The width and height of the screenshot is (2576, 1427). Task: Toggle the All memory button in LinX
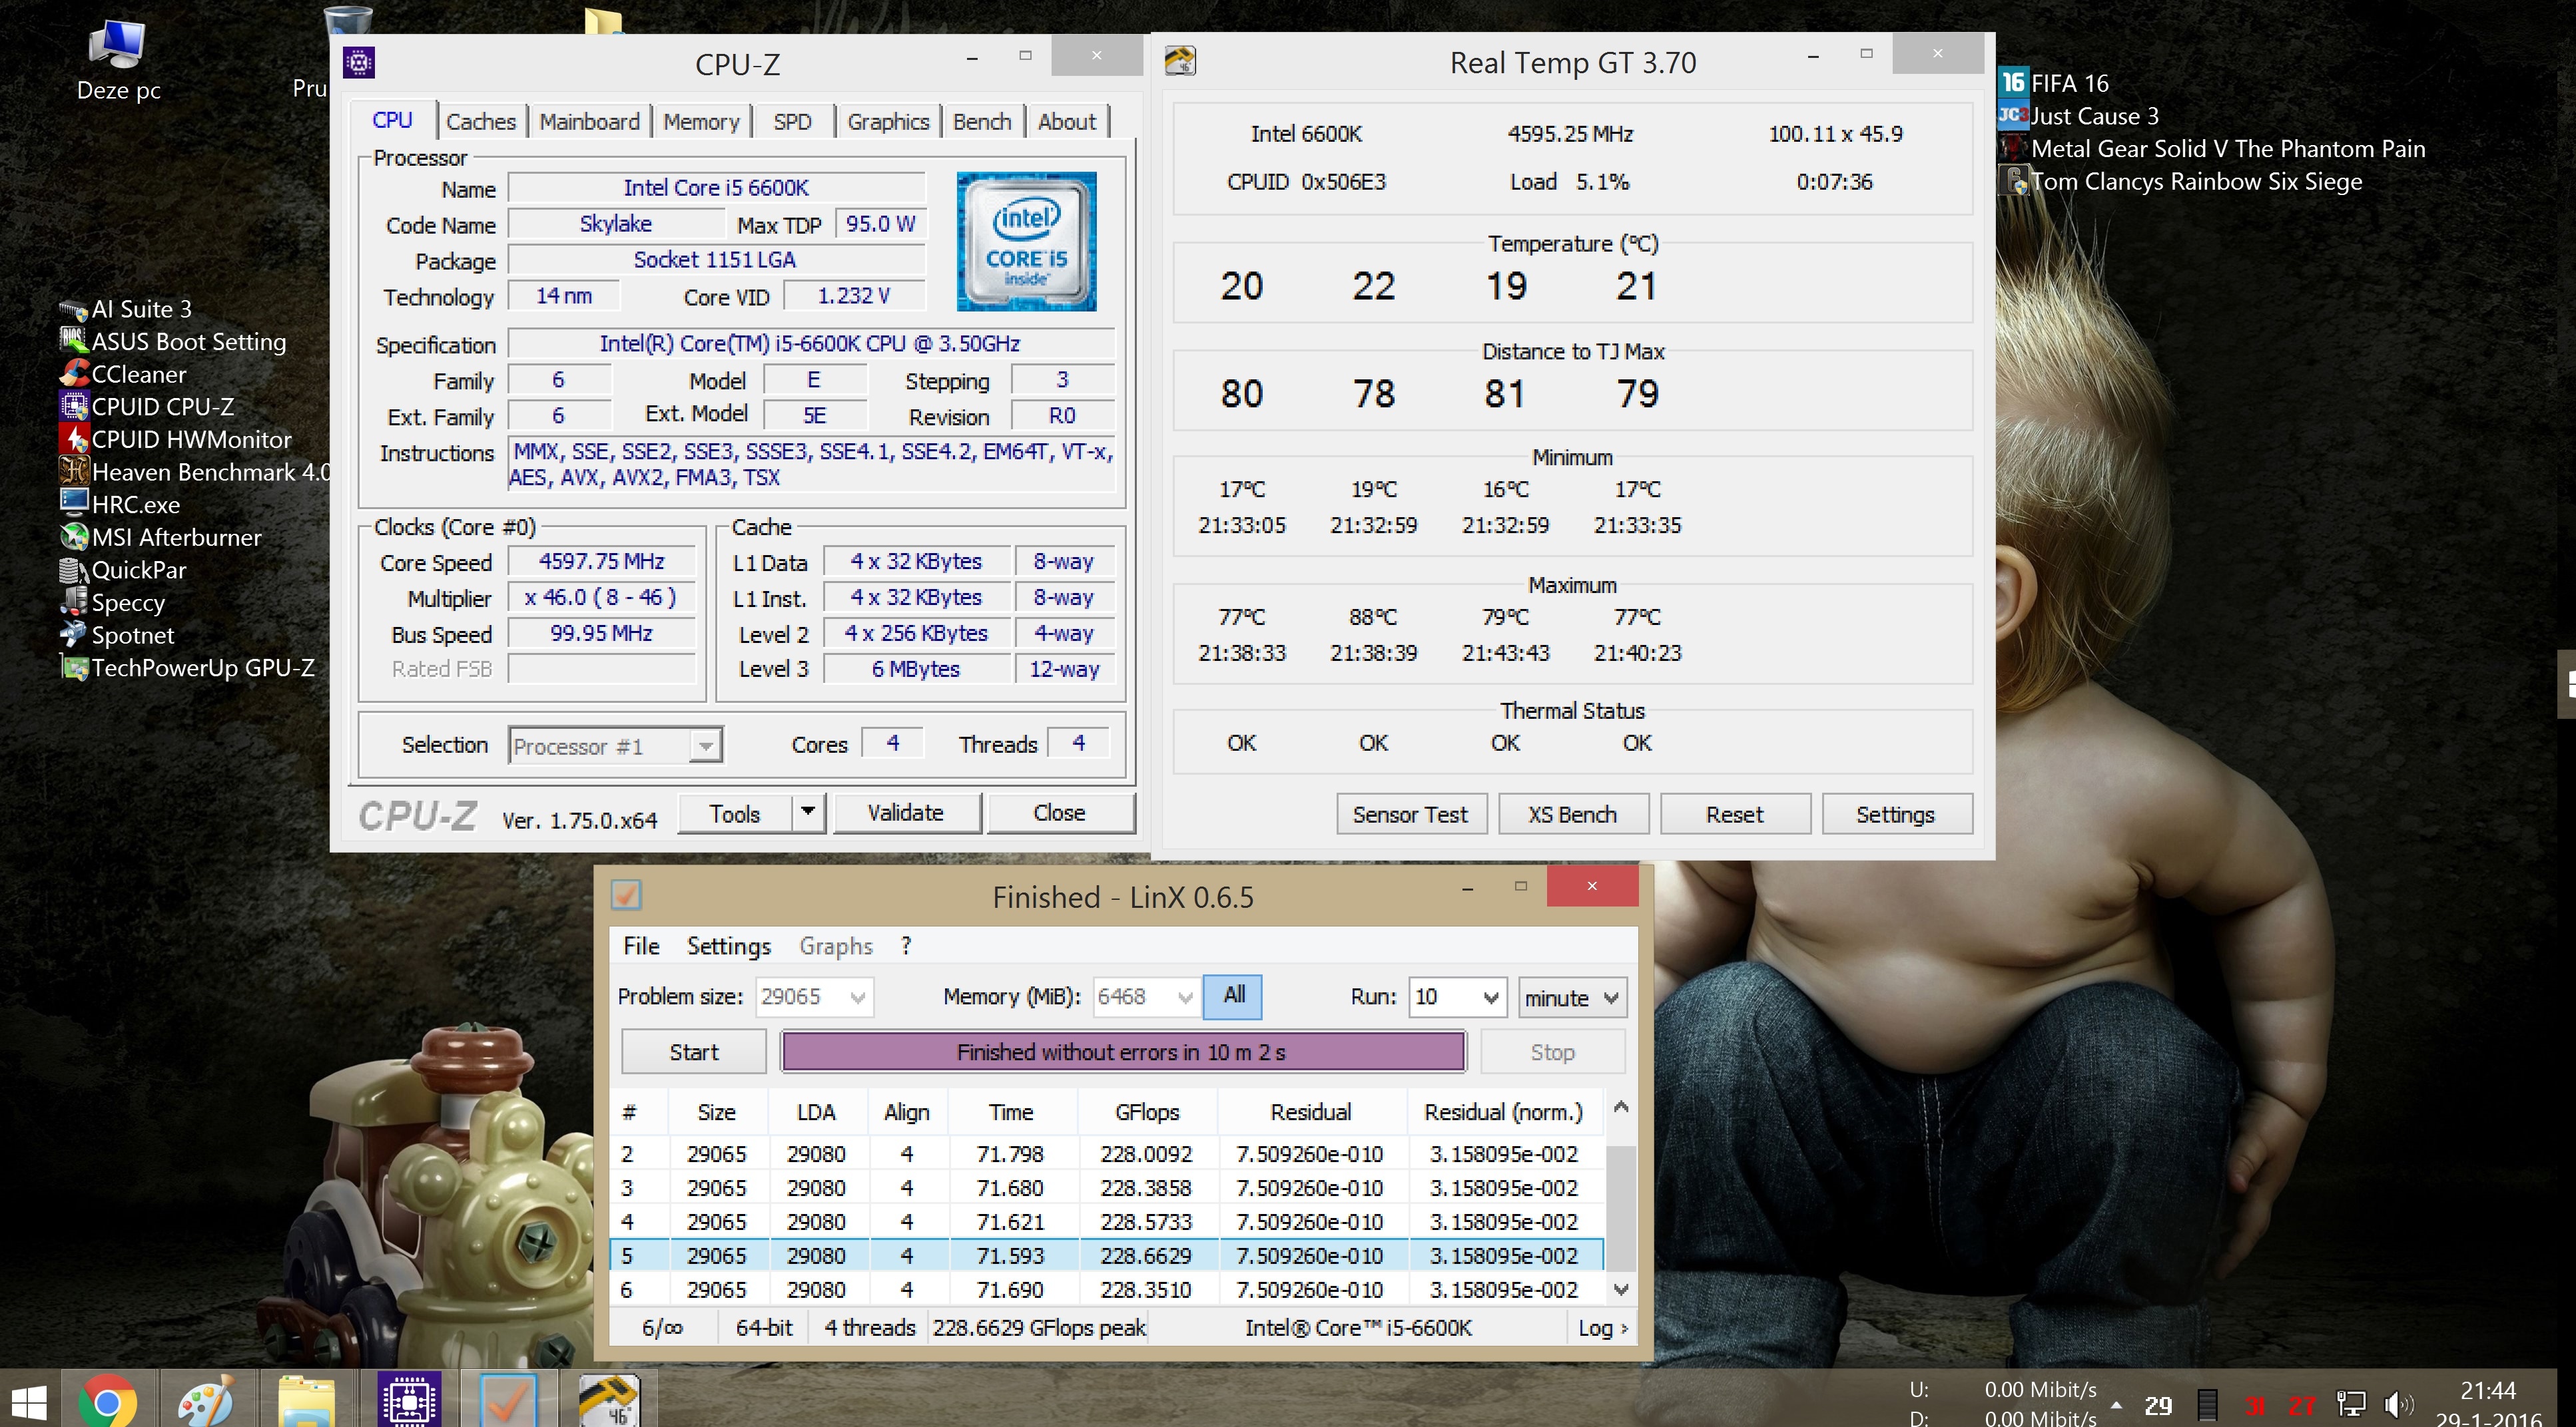pos(1233,995)
